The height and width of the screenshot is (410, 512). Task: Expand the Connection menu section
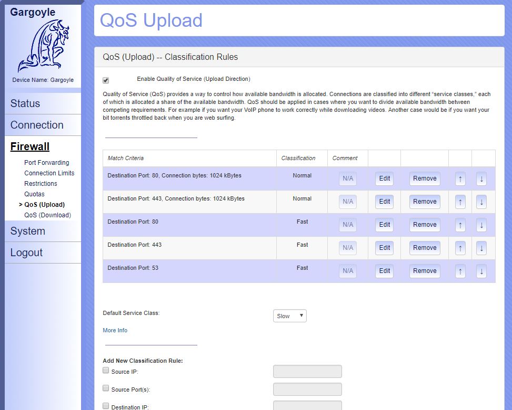point(37,125)
